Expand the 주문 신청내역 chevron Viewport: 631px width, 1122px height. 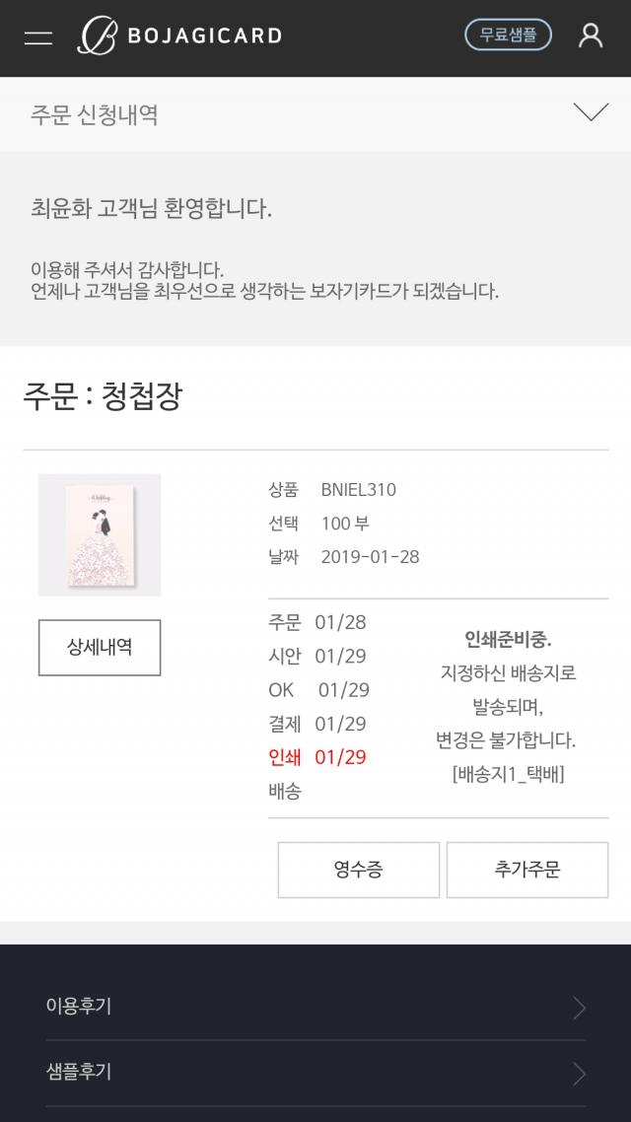coord(591,112)
